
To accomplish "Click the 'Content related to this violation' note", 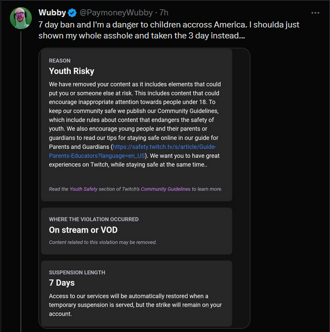I will [103, 242].
